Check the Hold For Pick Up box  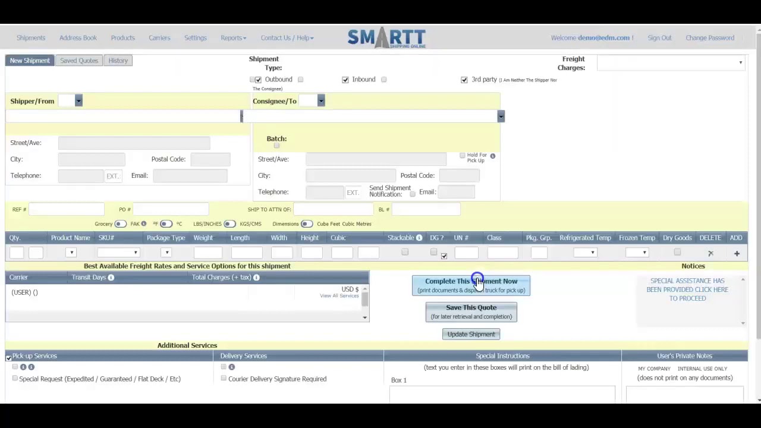[x=462, y=156]
